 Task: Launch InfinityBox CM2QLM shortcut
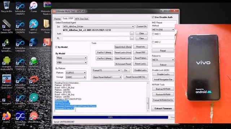tap(20, 46)
